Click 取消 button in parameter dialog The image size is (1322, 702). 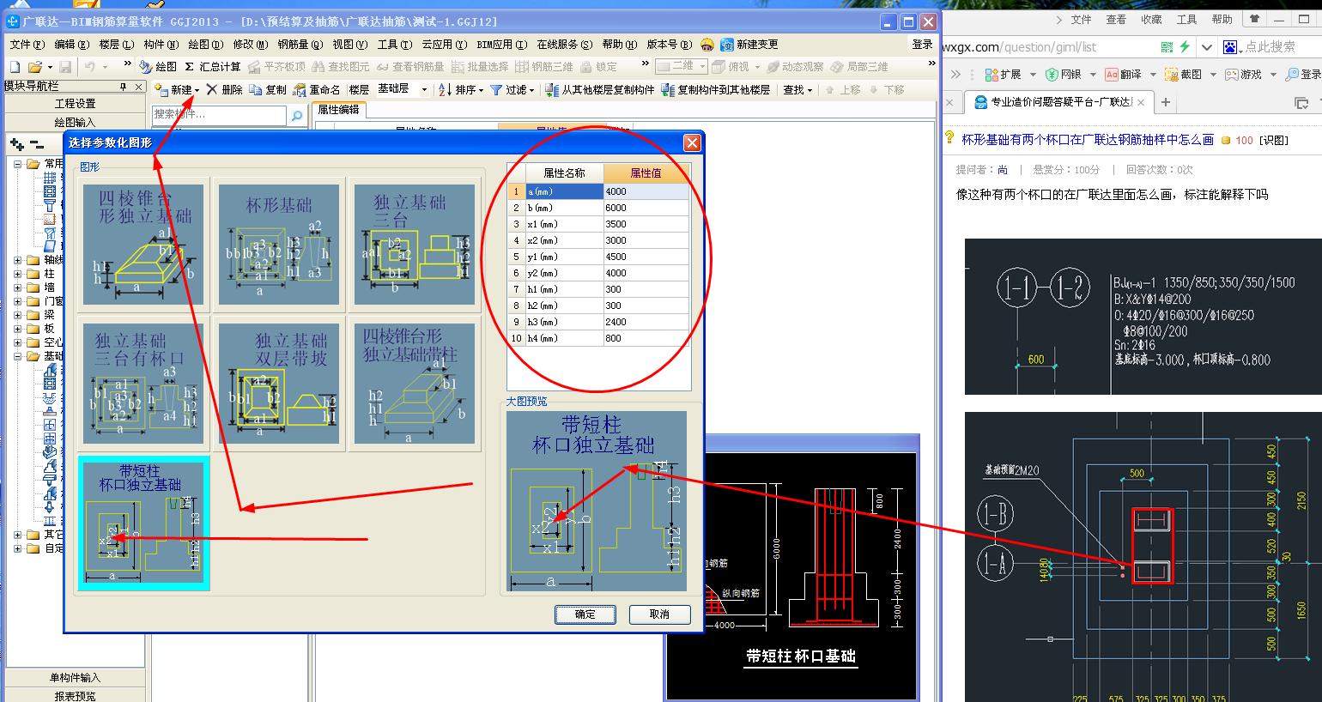(659, 614)
